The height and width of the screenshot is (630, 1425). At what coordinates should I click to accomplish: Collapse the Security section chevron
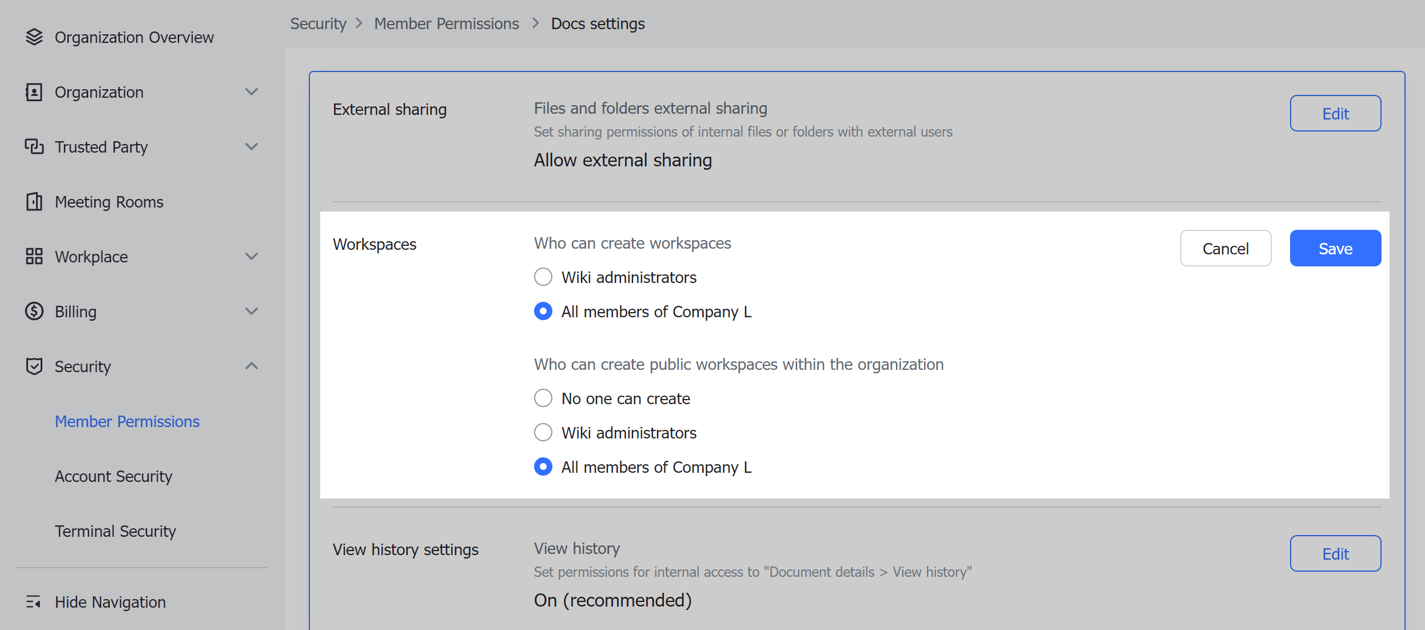tap(252, 366)
